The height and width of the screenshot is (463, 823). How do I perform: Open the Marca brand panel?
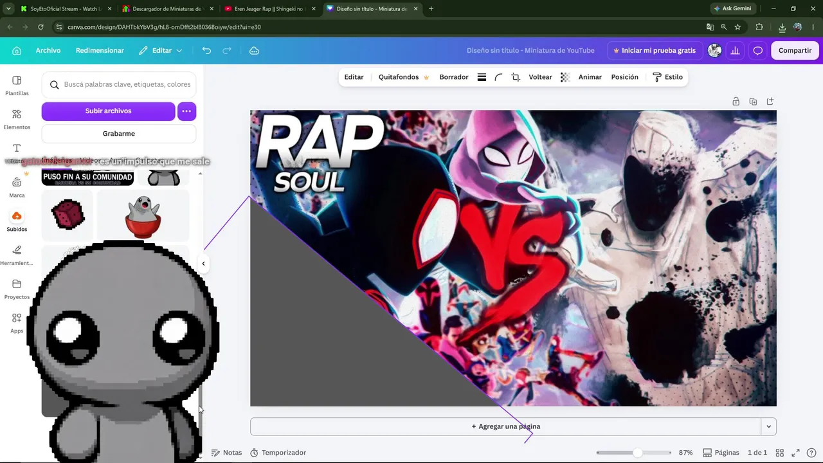coord(17,187)
